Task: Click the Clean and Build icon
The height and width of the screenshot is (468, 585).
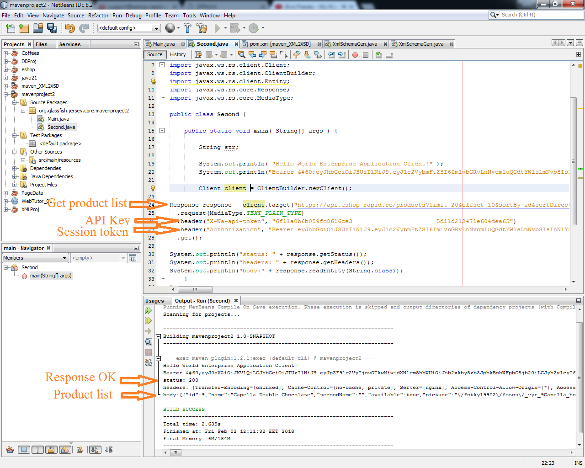Action: (x=202, y=28)
